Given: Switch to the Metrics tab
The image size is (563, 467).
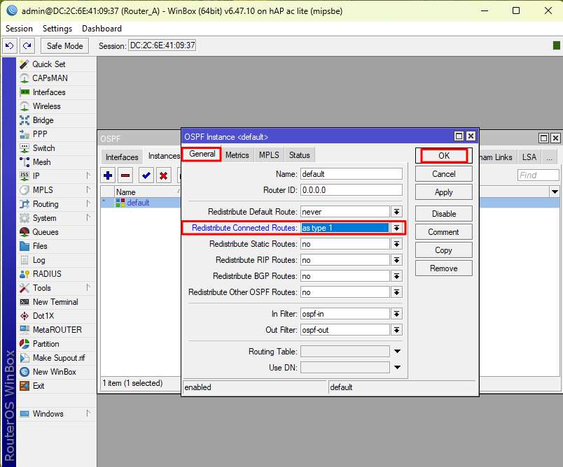Looking at the screenshot, I should (237, 155).
